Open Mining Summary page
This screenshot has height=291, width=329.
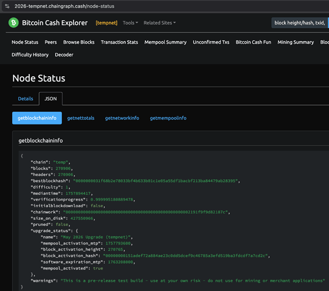[x=296, y=42]
